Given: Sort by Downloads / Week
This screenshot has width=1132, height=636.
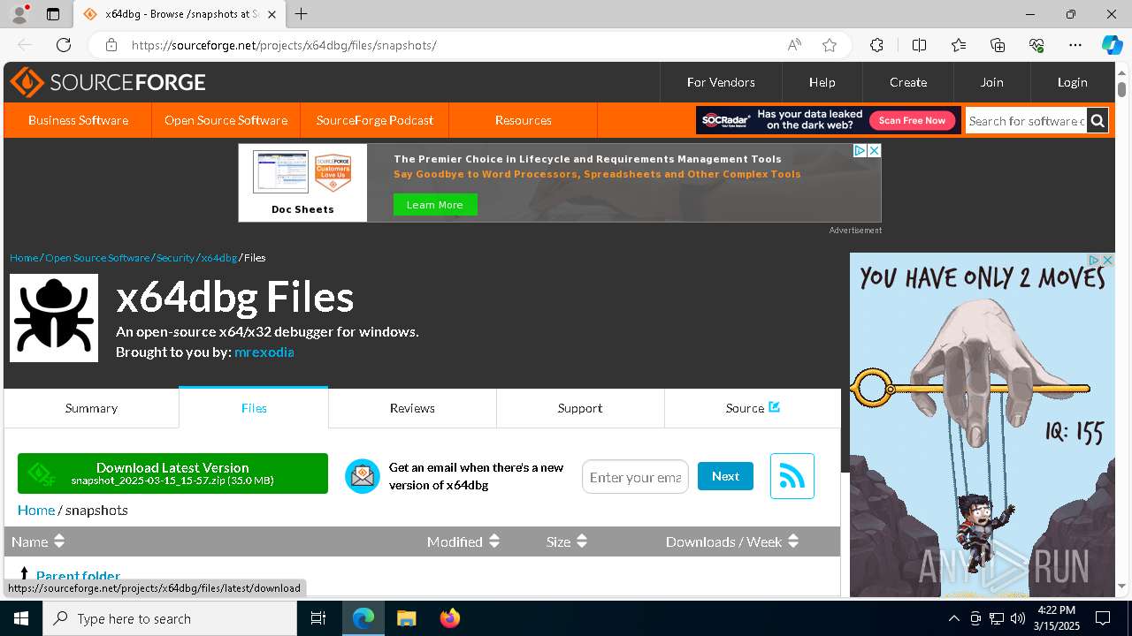Looking at the screenshot, I should [732, 541].
